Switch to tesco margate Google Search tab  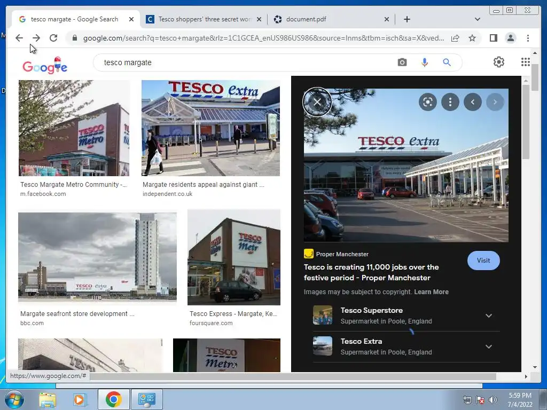(75, 19)
